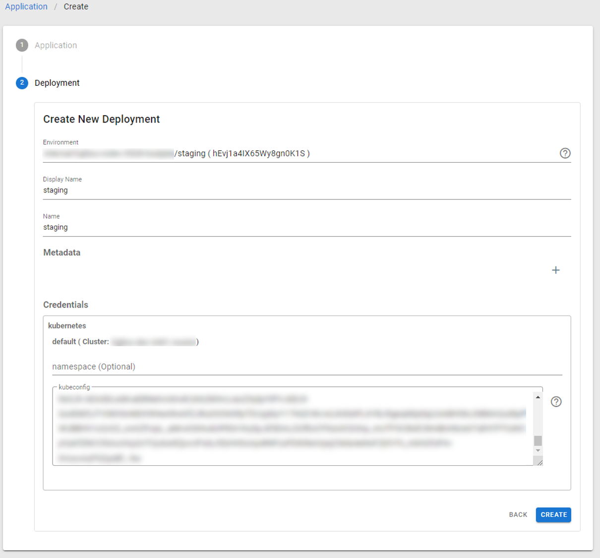Image resolution: width=600 pixels, height=558 pixels.
Task: Click the kubeconfig textarea resize handle
Action: 539,462
